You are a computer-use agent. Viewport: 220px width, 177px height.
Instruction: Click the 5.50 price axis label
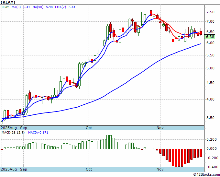[x=210, y=55]
